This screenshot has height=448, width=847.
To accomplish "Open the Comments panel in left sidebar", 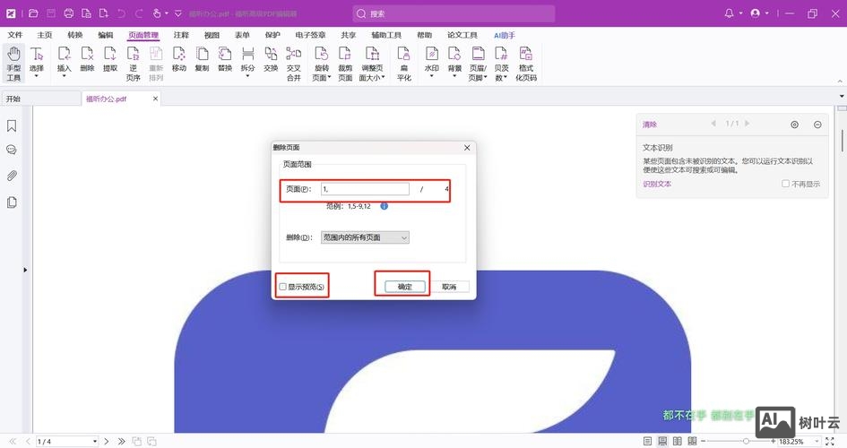I will click(12, 150).
